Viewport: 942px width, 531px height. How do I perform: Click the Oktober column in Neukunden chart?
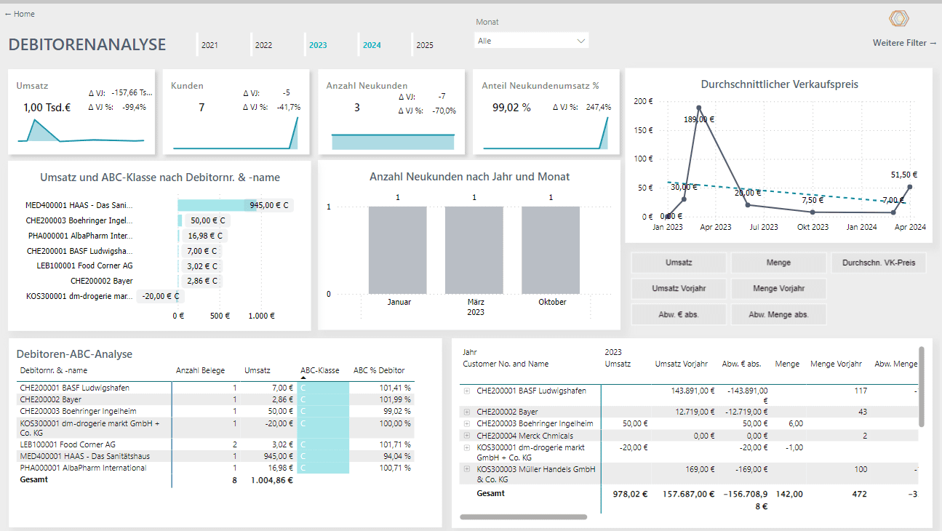click(x=551, y=250)
